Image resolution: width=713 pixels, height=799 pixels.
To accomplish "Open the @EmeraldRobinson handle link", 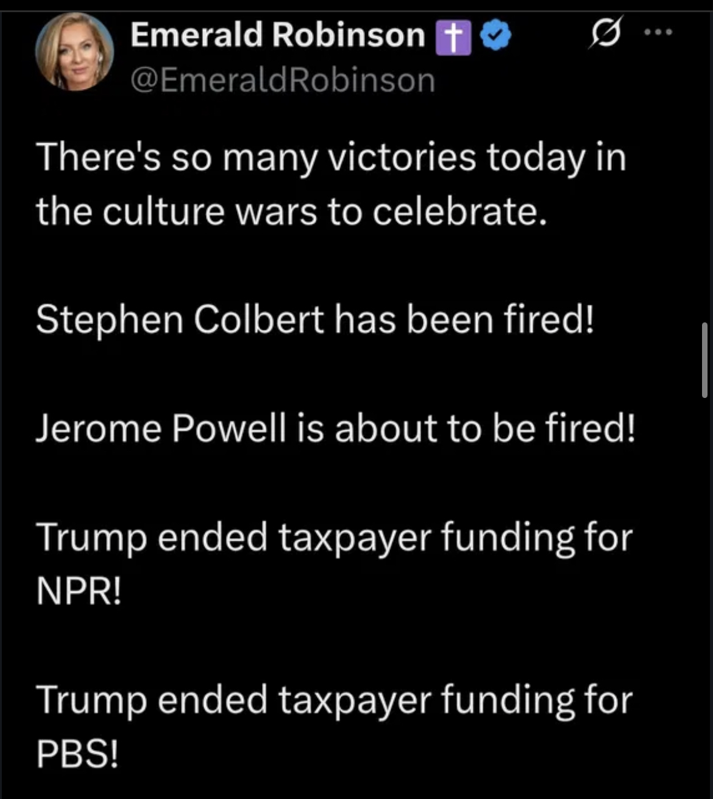I will pyautogui.click(x=283, y=80).
